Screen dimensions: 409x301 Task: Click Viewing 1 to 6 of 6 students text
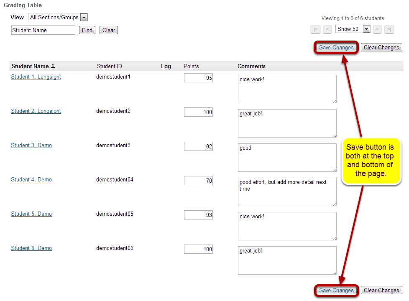pyautogui.click(x=353, y=18)
